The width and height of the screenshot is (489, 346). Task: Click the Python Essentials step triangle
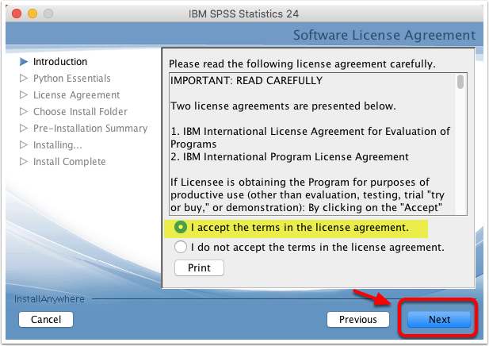pos(24,78)
